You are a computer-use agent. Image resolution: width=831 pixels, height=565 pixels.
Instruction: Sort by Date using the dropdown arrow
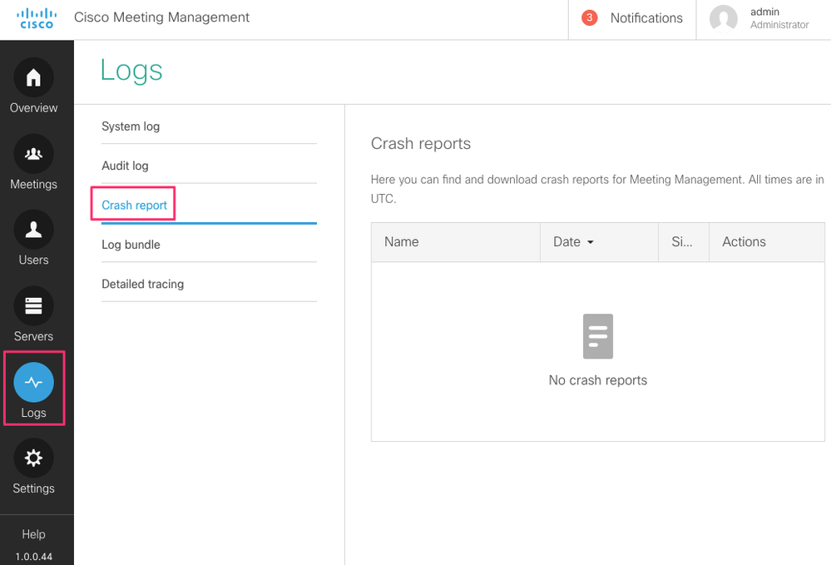pyautogui.click(x=591, y=242)
